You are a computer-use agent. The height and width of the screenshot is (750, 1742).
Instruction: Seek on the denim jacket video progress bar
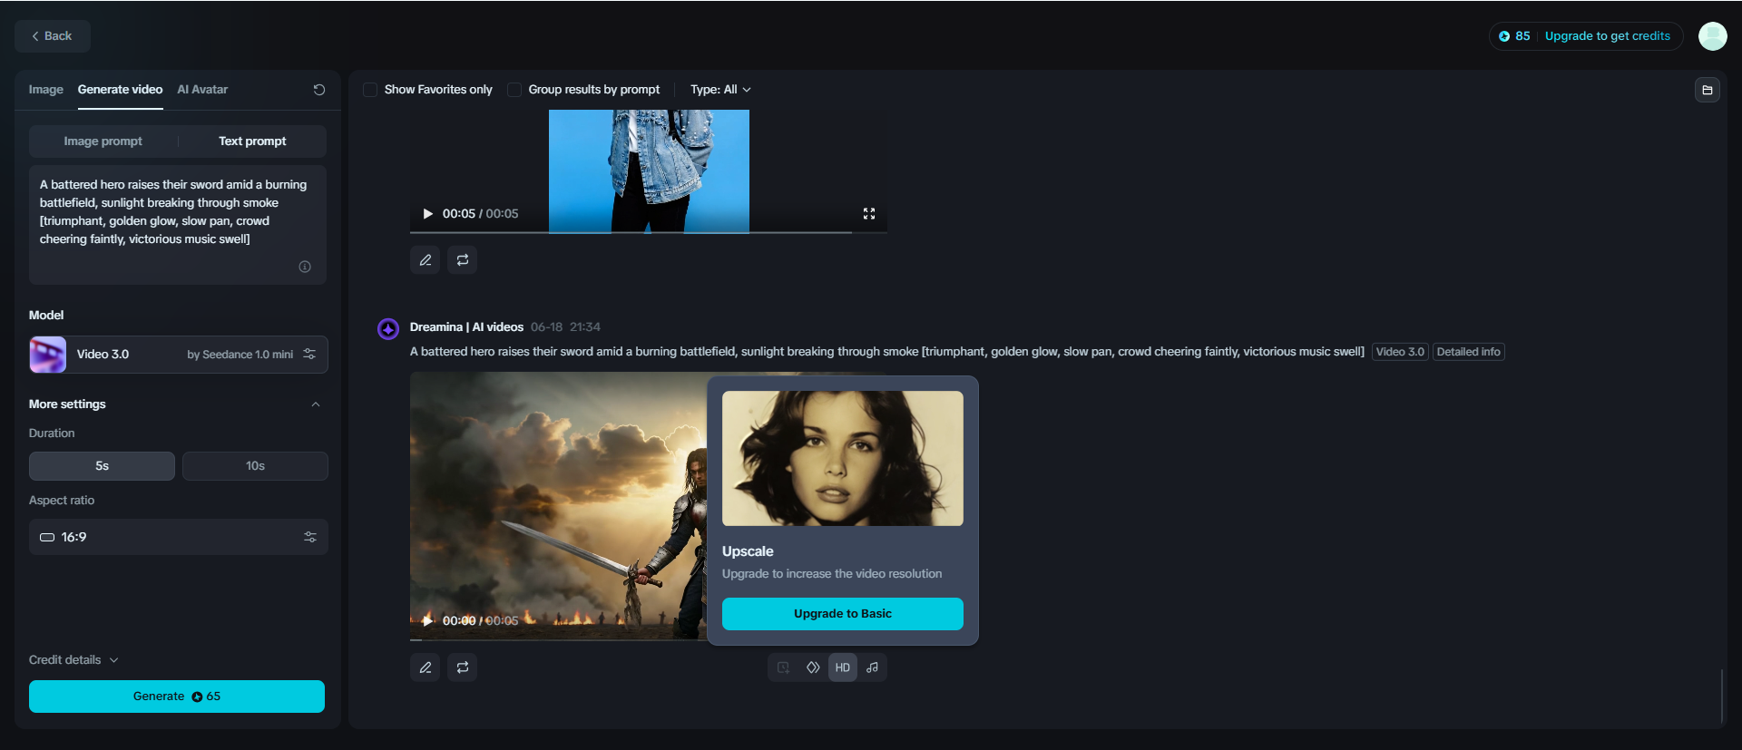648,232
